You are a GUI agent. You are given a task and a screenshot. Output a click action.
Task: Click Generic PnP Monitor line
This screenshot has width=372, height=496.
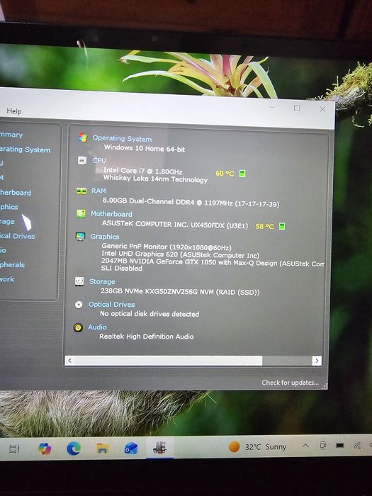click(x=167, y=247)
